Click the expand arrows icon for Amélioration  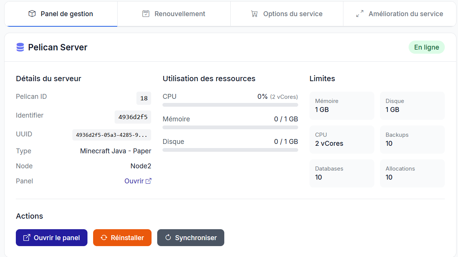click(x=360, y=14)
